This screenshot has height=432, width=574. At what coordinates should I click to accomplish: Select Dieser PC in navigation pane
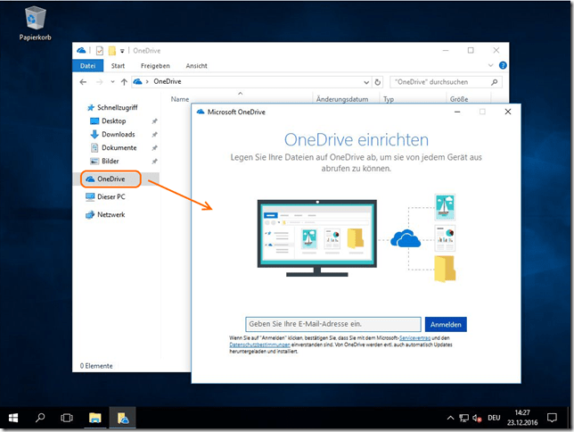click(111, 196)
